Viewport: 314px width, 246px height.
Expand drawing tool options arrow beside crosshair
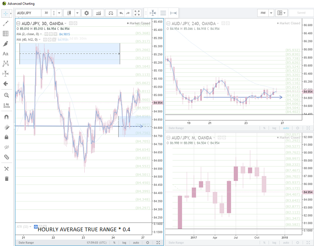pyautogui.click(x=11, y=14)
